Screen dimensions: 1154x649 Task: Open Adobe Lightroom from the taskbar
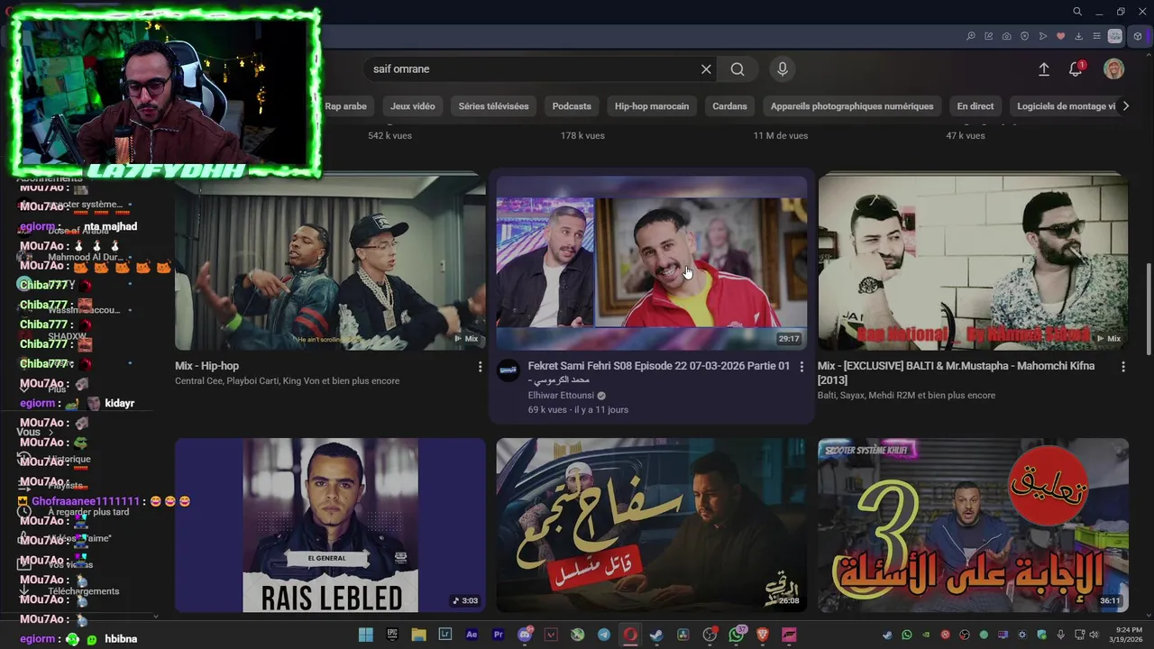click(x=445, y=635)
